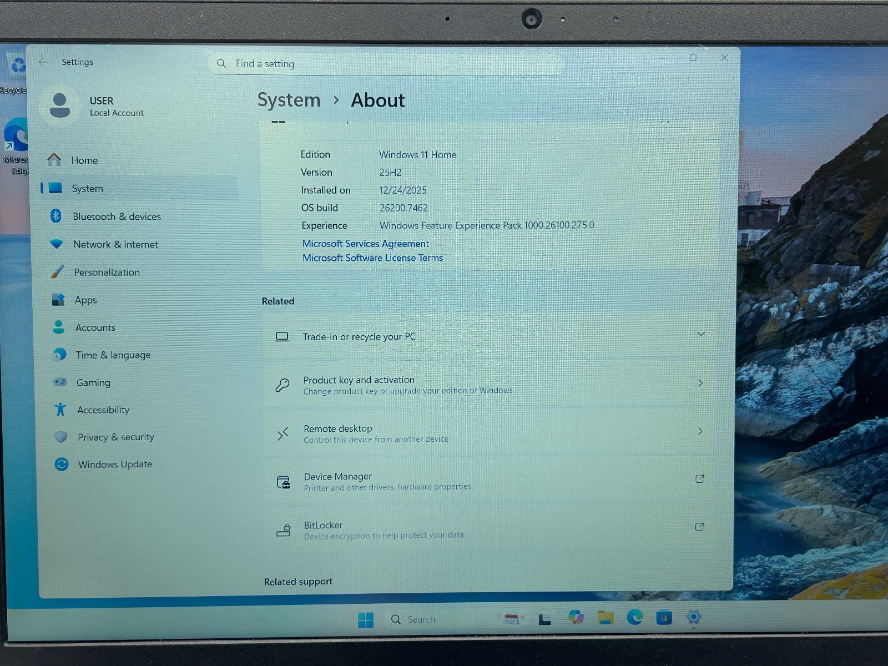This screenshot has width=888, height=666.
Task: Click the Network wifi icon in the sidebar
Action: pos(57,244)
